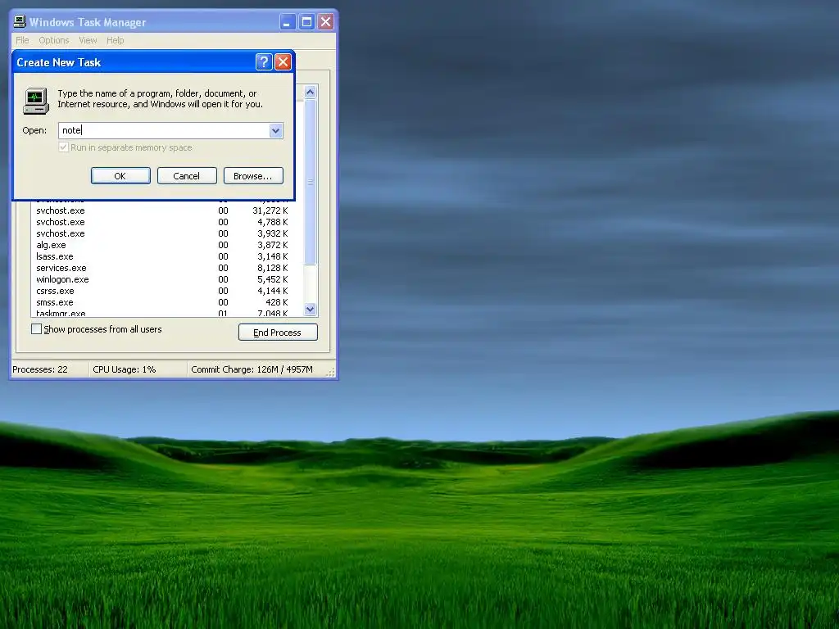Click the window resize grip in status bar

pos(331,372)
